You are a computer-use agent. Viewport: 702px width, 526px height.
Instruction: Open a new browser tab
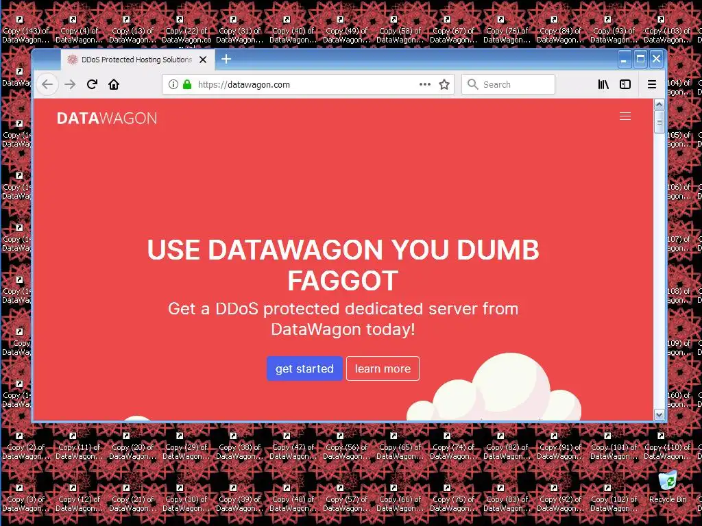[x=226, y=59]
